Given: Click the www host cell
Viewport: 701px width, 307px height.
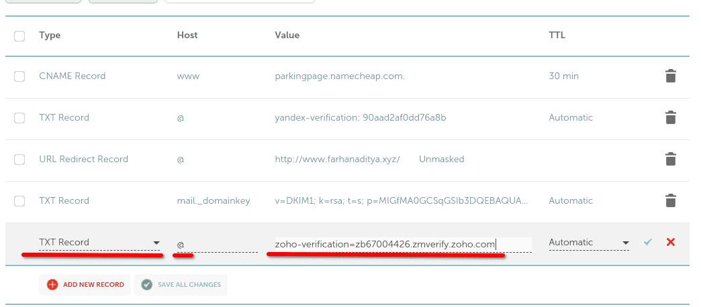Looking at the screenshot, I should (188, 76).
